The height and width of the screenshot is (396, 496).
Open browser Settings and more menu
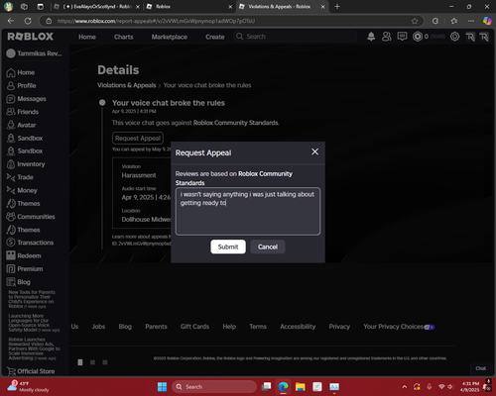pyautogui.click(x=471, y=21)
